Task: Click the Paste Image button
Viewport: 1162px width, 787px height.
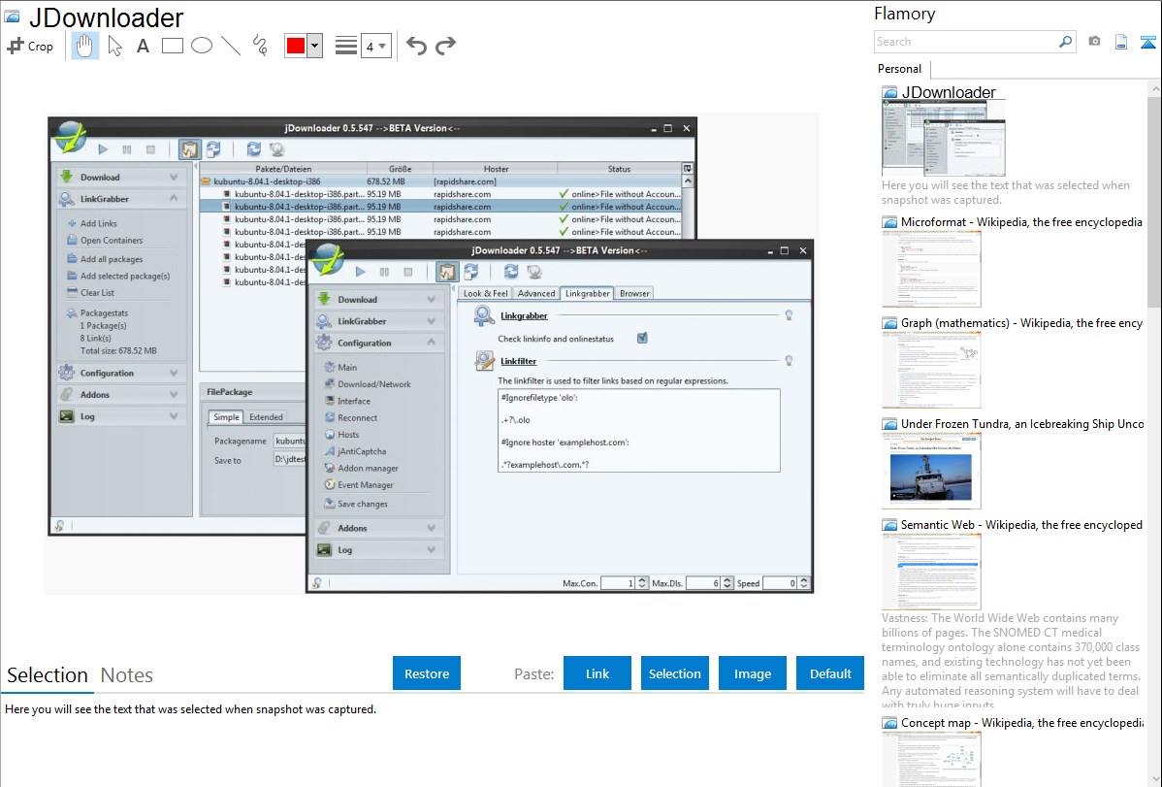Action: 752,673
